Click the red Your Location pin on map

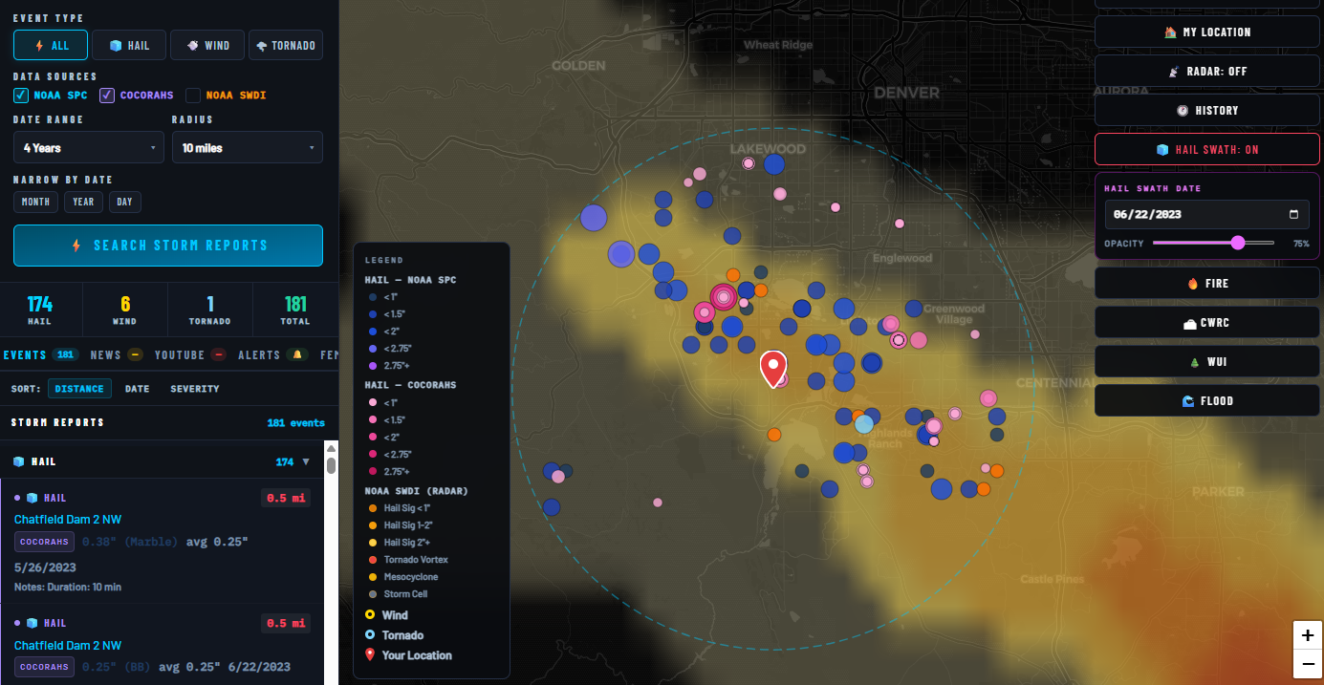(x=773, y=369)
